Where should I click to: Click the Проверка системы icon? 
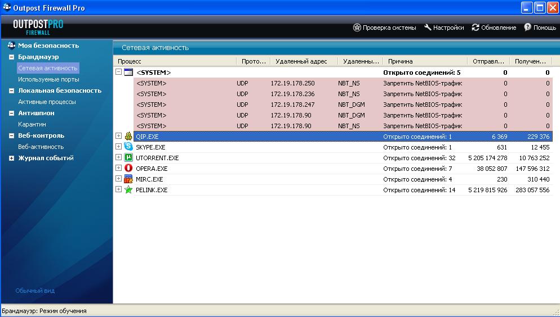click(x=357, y=28)
